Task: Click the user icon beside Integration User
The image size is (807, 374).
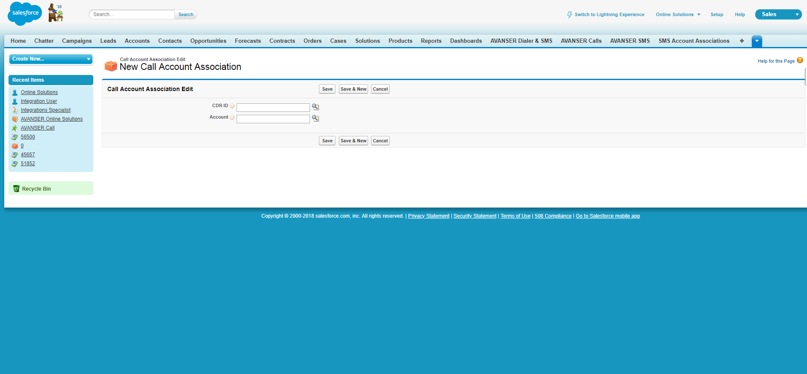Action: [x=15, y=101]
